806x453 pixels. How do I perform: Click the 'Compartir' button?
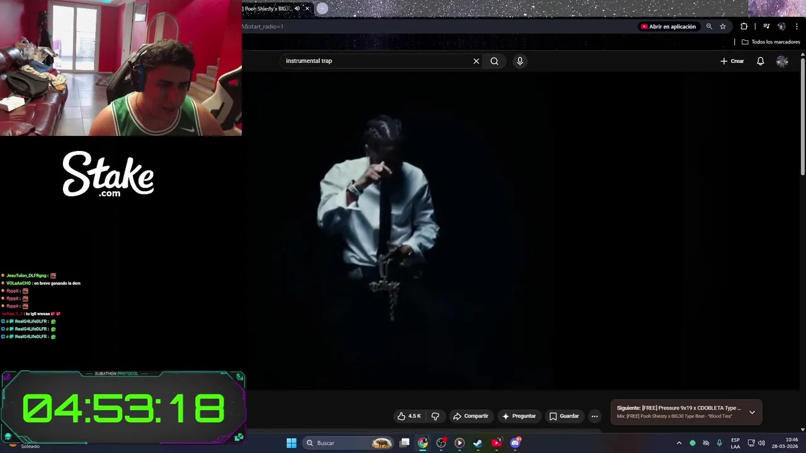(471, 416)
